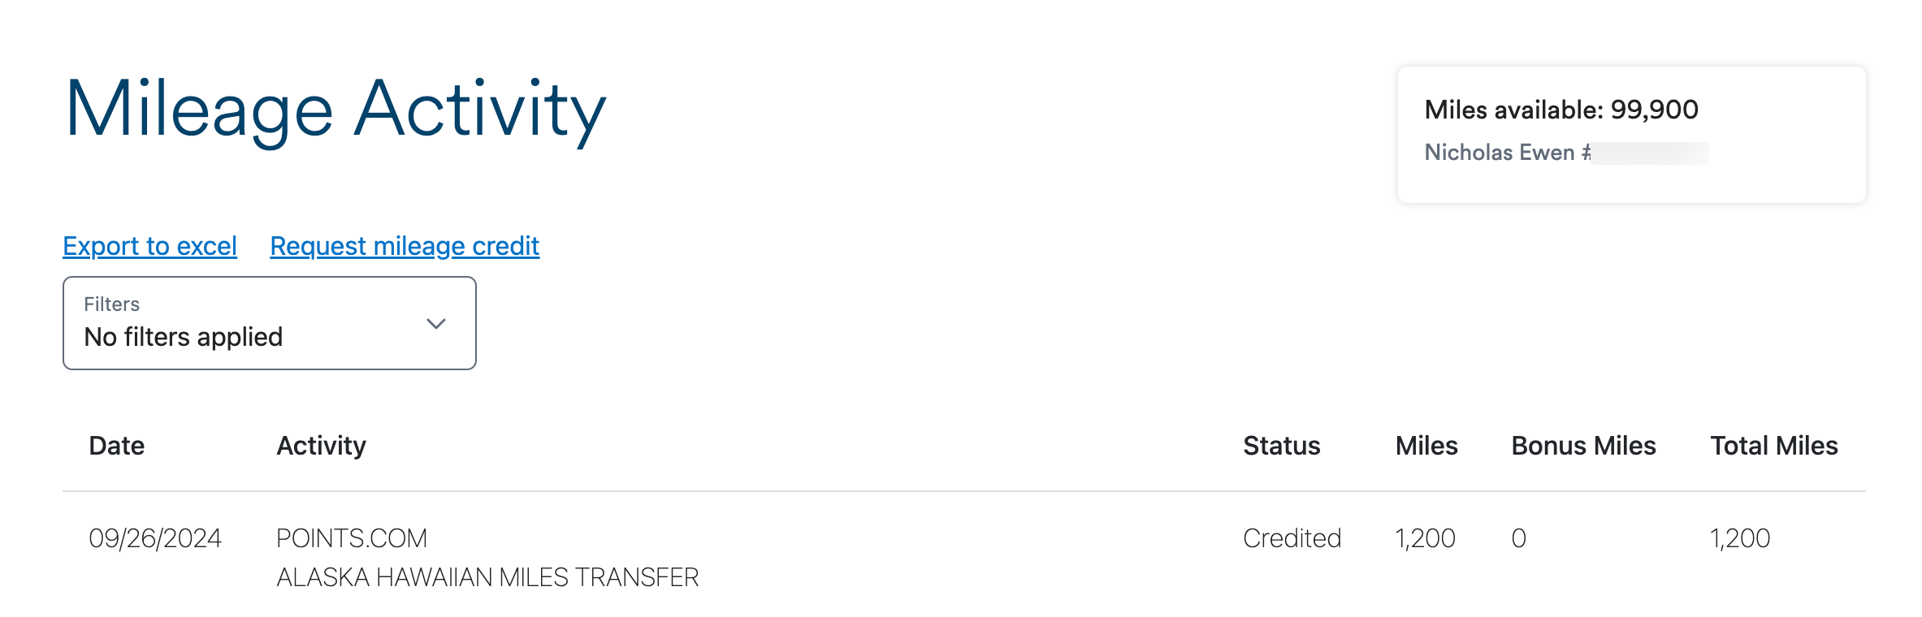The width and height of the screenshot is (1922, 617).
Task: Select the 09/26/2024 date cell
Action: tap(155, 538)
